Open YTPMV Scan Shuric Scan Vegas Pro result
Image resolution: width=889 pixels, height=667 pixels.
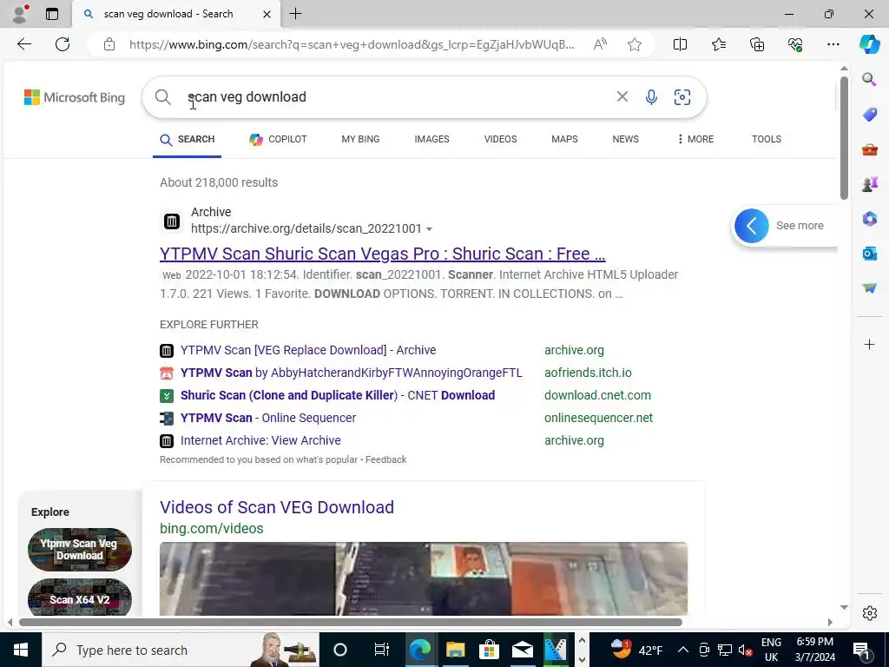(382, 254)
